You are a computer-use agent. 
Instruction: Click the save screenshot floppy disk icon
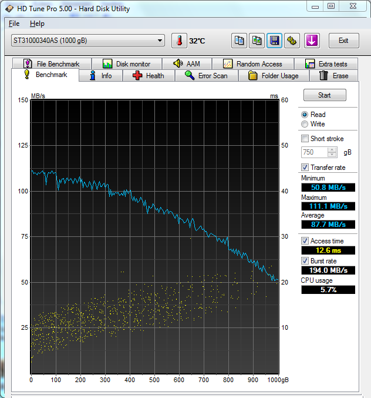[x=274, y=41]
